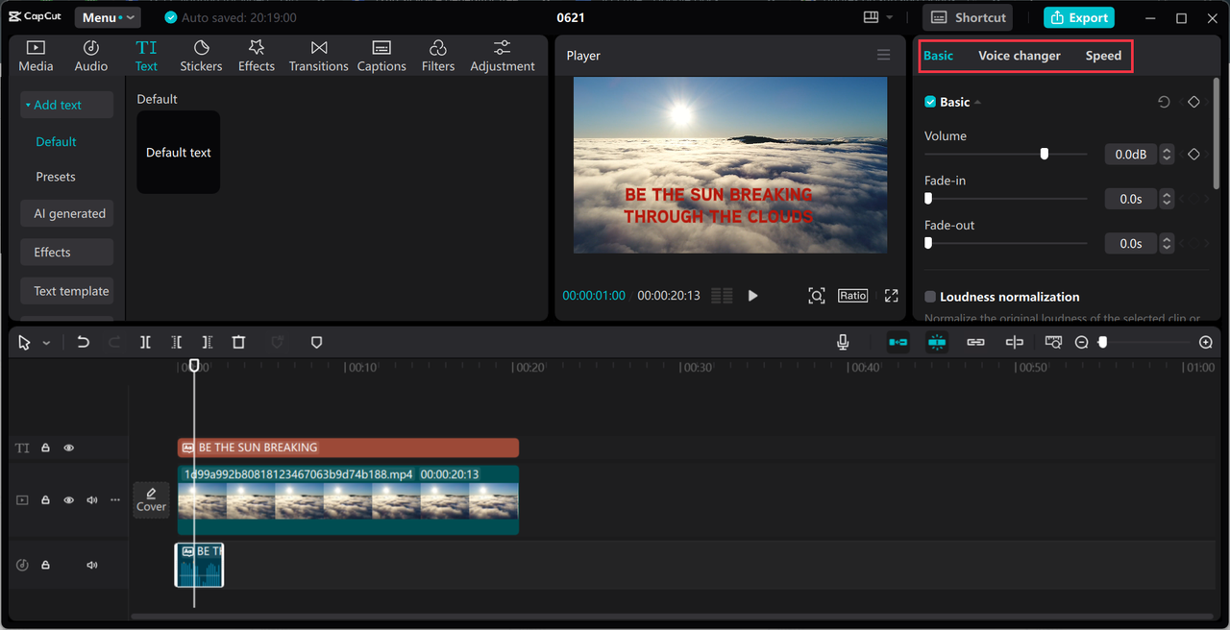
Task: Select the Text tool tab
Action: click(146, 56)
